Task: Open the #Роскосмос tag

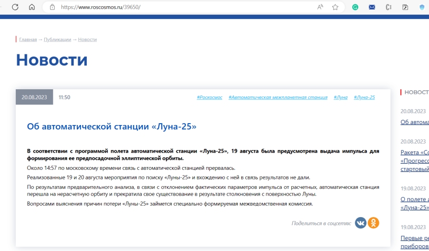Action: coord(210,97)
